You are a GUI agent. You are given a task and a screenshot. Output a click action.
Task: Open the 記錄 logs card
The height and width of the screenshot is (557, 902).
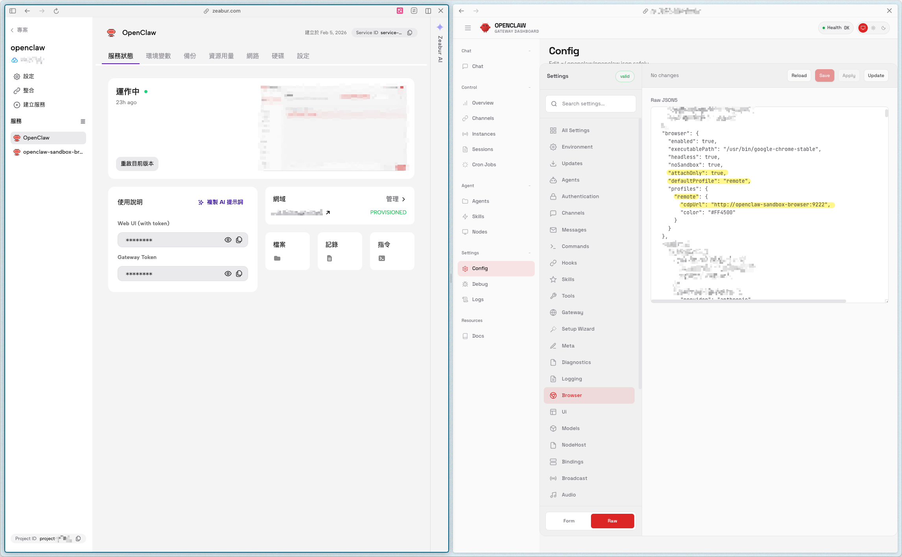339,251
